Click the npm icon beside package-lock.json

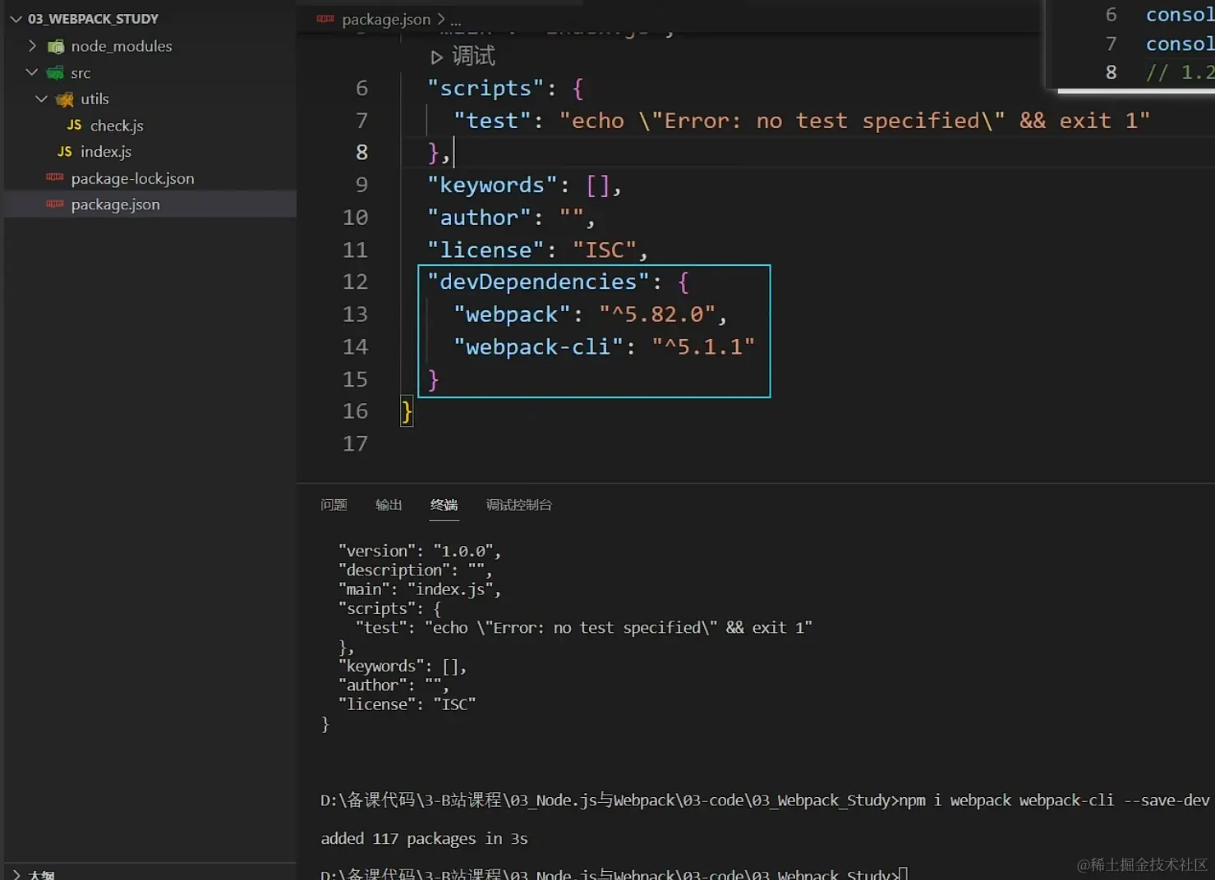[x=55, y=177]
